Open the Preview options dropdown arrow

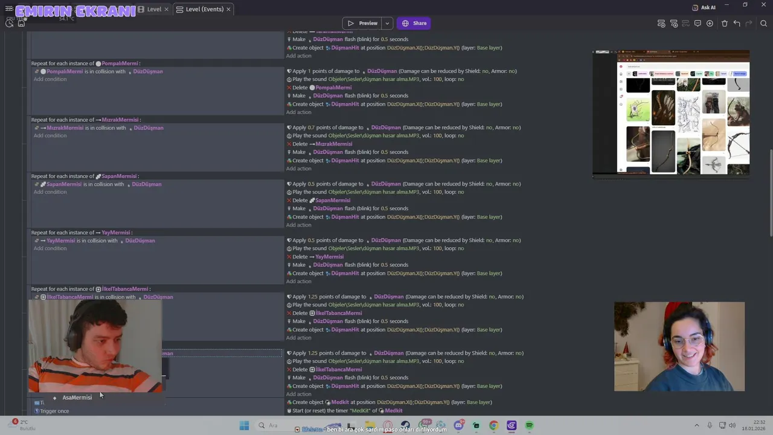(387, 23)
